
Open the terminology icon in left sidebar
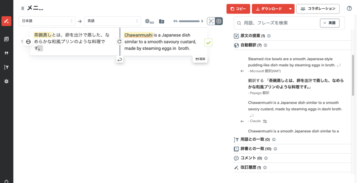6,67
